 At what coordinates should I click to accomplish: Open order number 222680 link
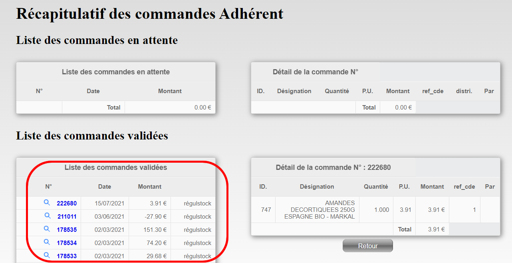(x=67, y=203)
